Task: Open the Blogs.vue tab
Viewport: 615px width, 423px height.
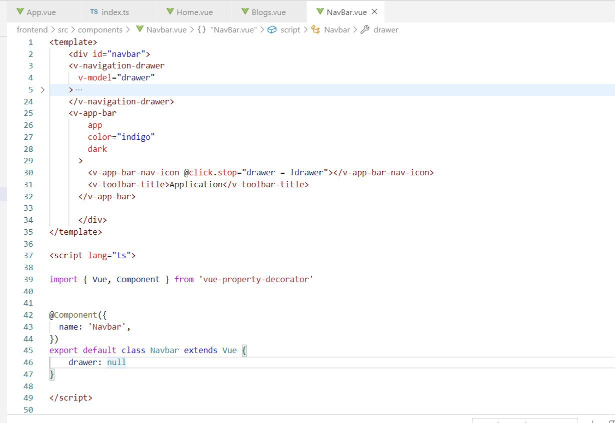Action: coord(269,12)
